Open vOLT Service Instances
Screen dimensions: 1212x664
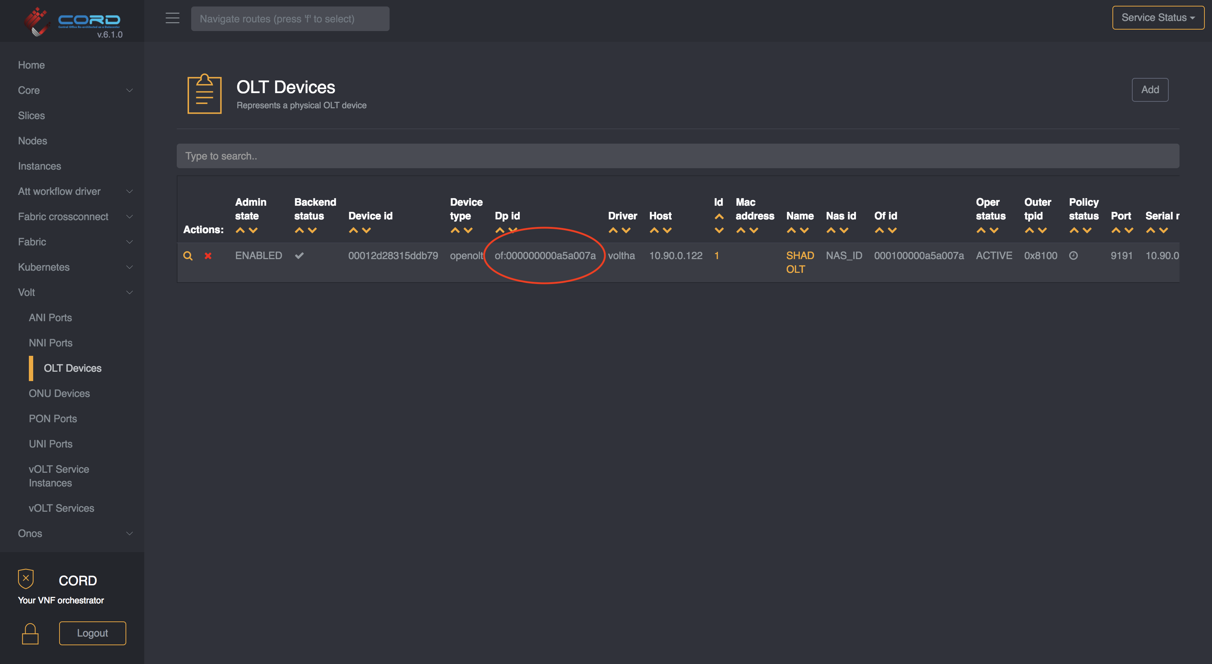coord(59,476)
